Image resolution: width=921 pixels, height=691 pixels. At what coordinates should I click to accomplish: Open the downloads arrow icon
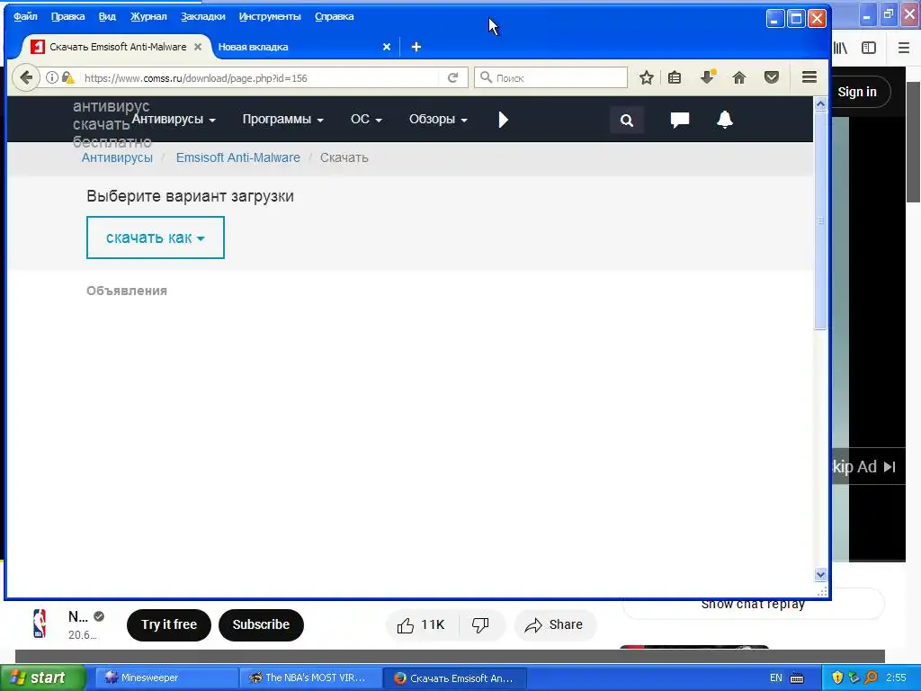[708, 77]
